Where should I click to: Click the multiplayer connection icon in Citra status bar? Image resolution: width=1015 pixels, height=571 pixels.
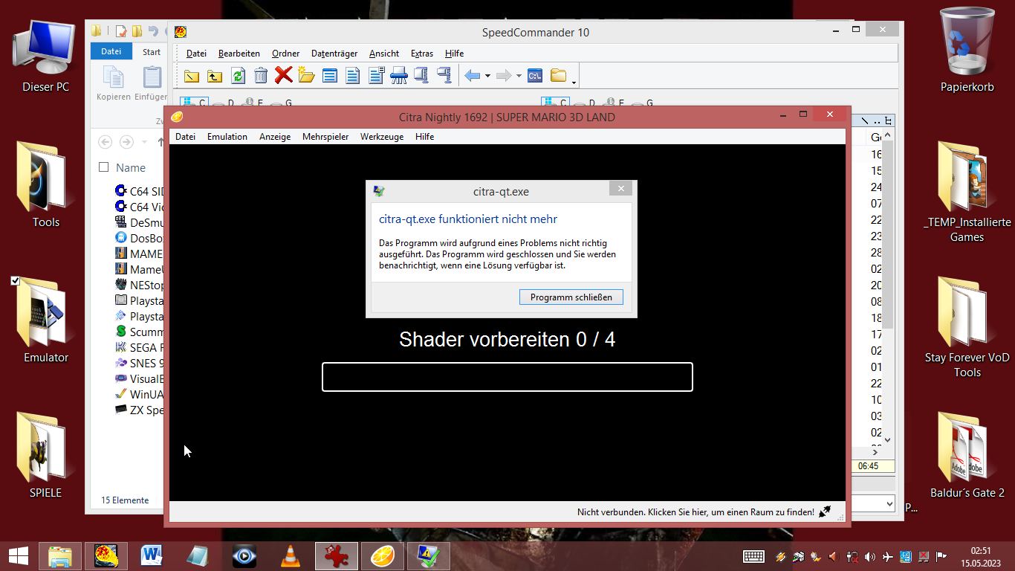click(x=825, y=512)
